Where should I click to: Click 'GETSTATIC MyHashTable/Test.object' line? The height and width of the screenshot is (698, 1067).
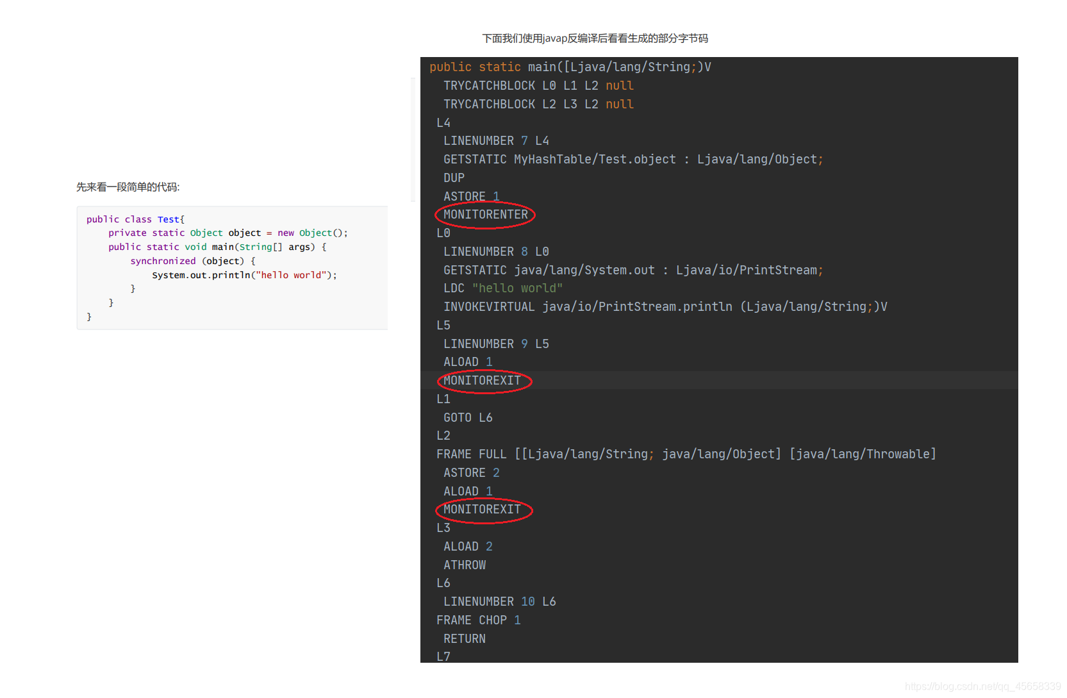[633, 160]
